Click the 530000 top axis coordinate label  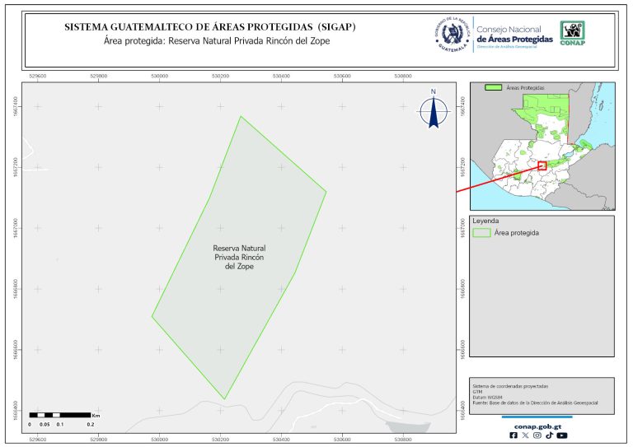point(159,76)
